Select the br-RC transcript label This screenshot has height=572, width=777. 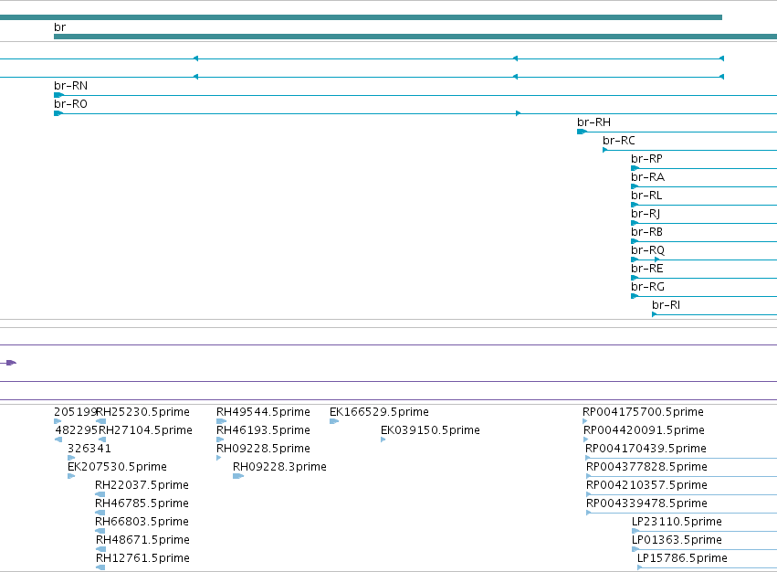tap(619, 141)
